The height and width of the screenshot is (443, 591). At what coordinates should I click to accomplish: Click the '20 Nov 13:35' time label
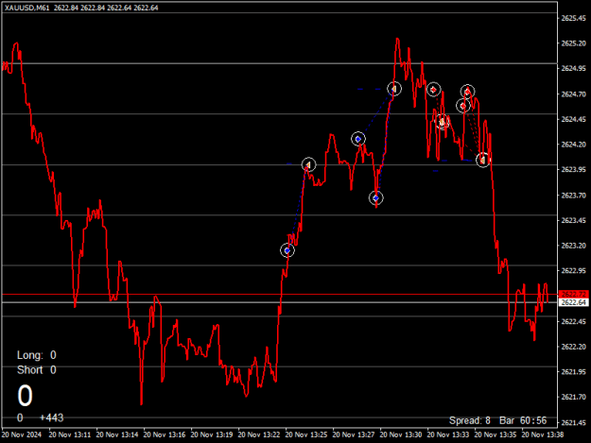point(495,434)
